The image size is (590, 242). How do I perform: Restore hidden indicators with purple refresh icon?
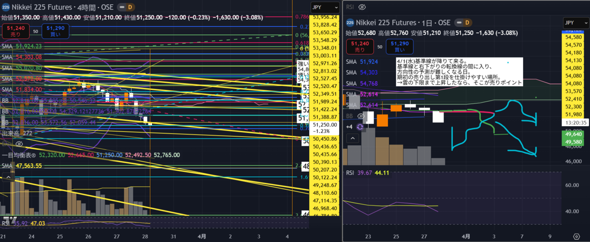point(359,126)
